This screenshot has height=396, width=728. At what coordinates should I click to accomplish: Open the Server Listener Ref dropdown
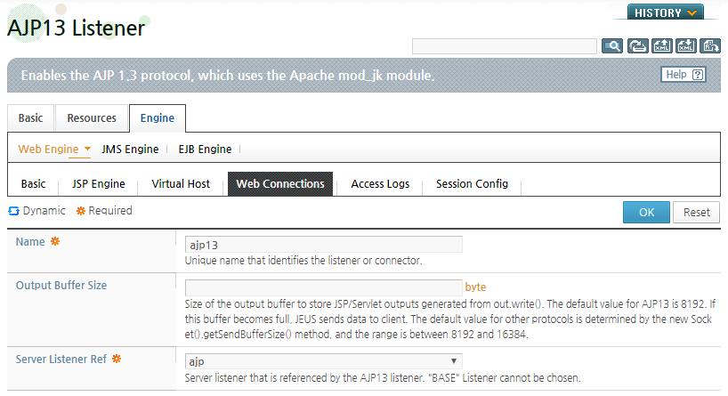tap(324, 361)
